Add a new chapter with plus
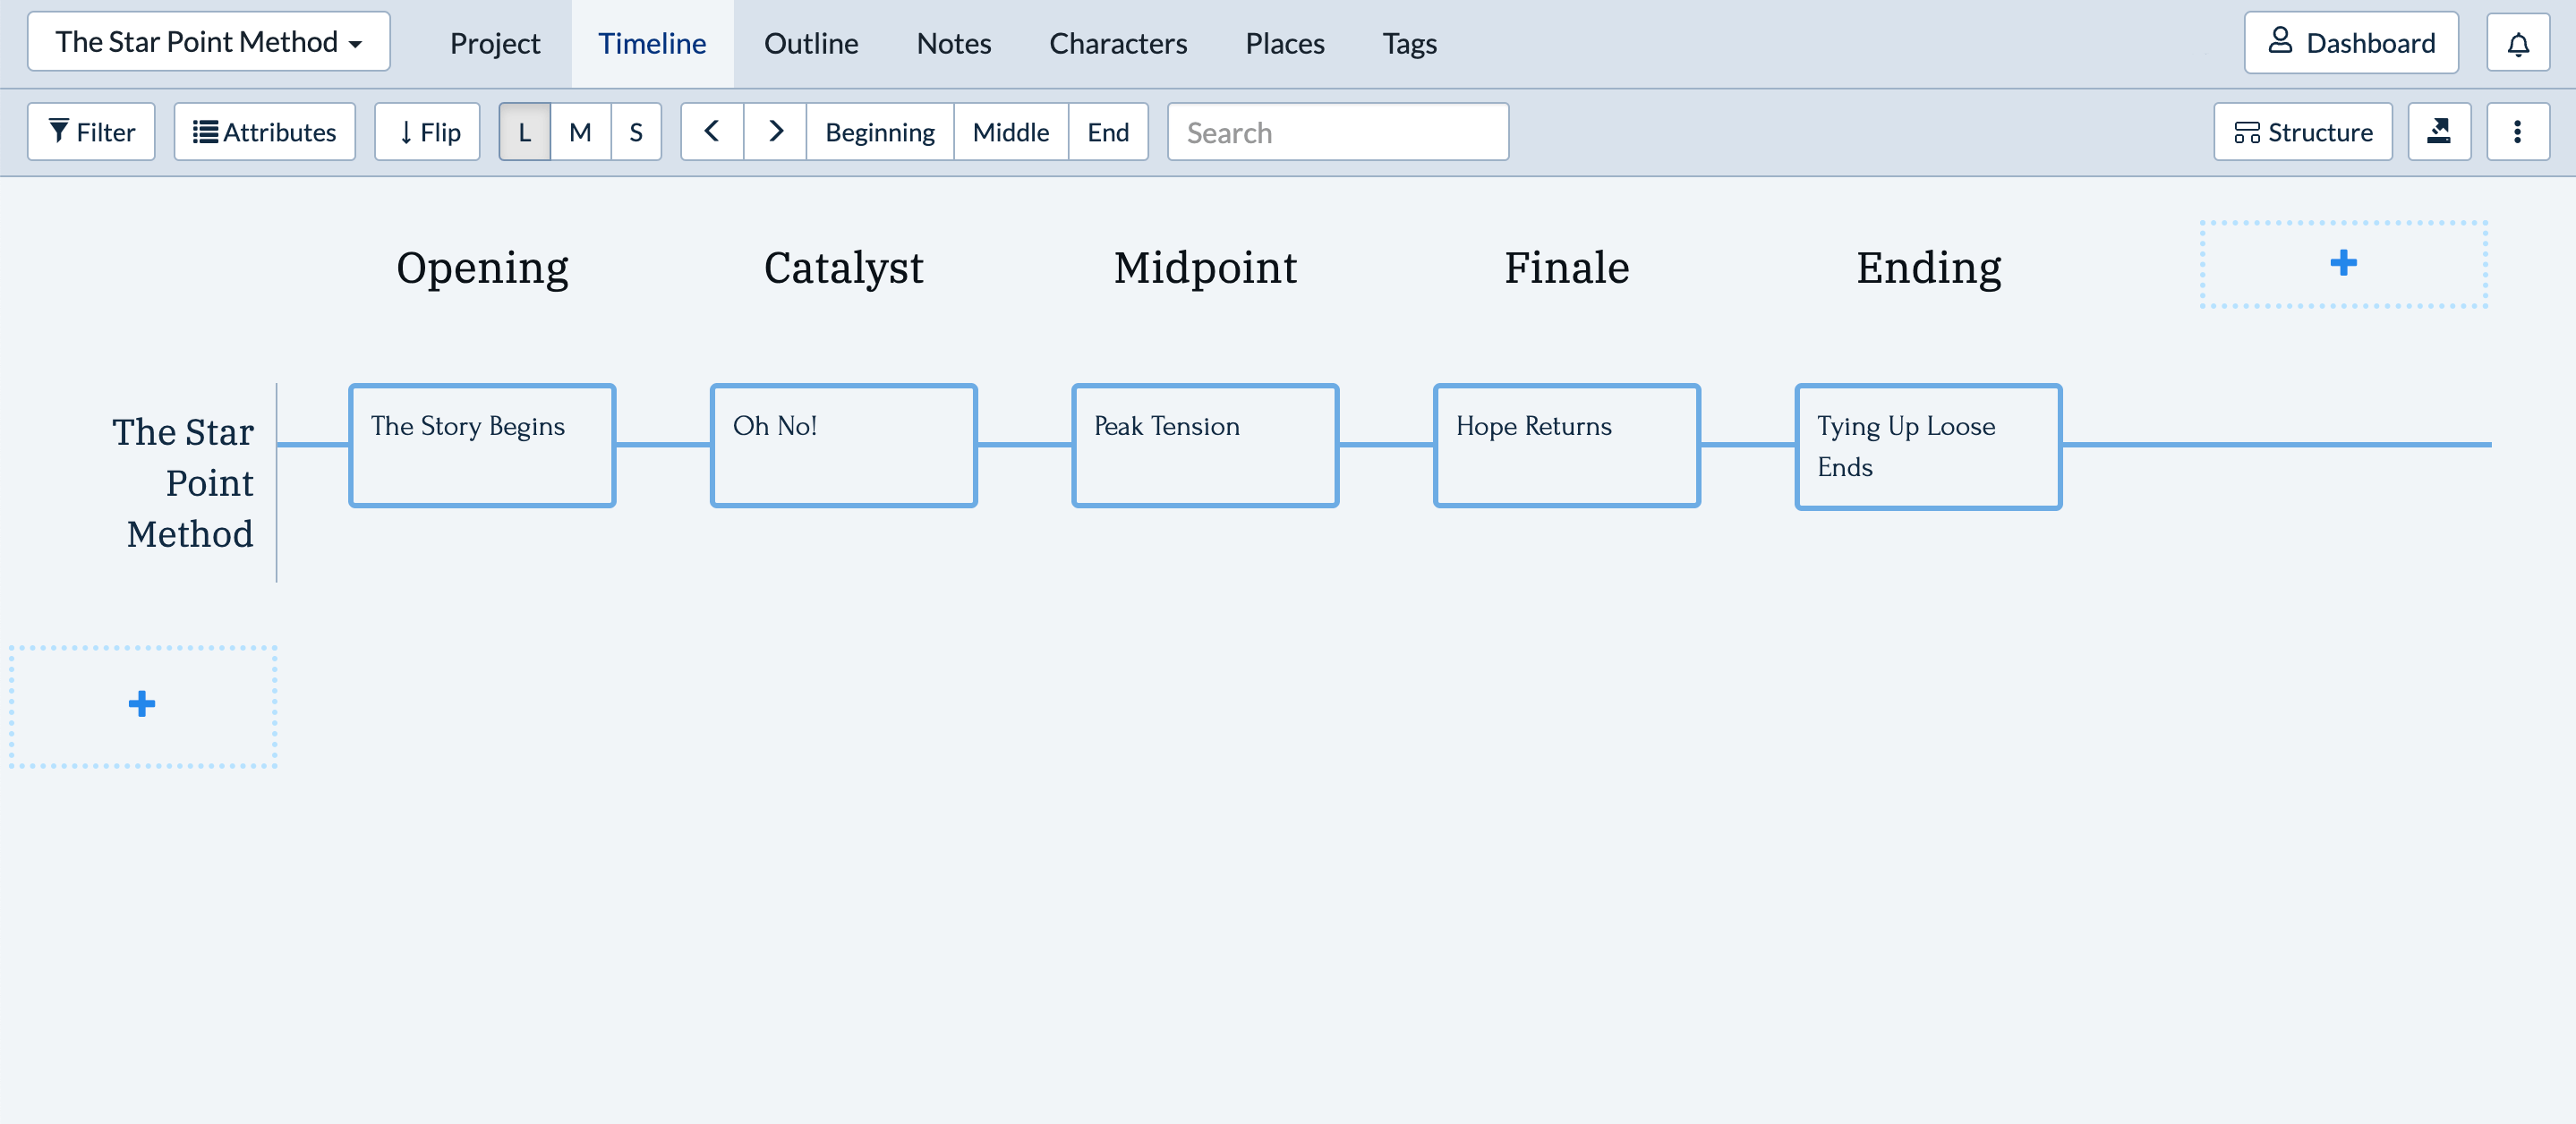The image size is (2576, 1124). click(x=2342, y=264)
